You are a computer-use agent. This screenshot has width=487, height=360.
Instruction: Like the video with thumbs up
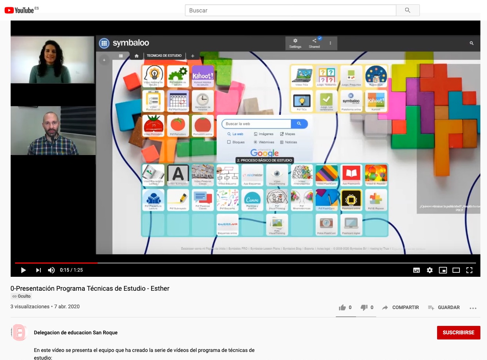point(345,308)
